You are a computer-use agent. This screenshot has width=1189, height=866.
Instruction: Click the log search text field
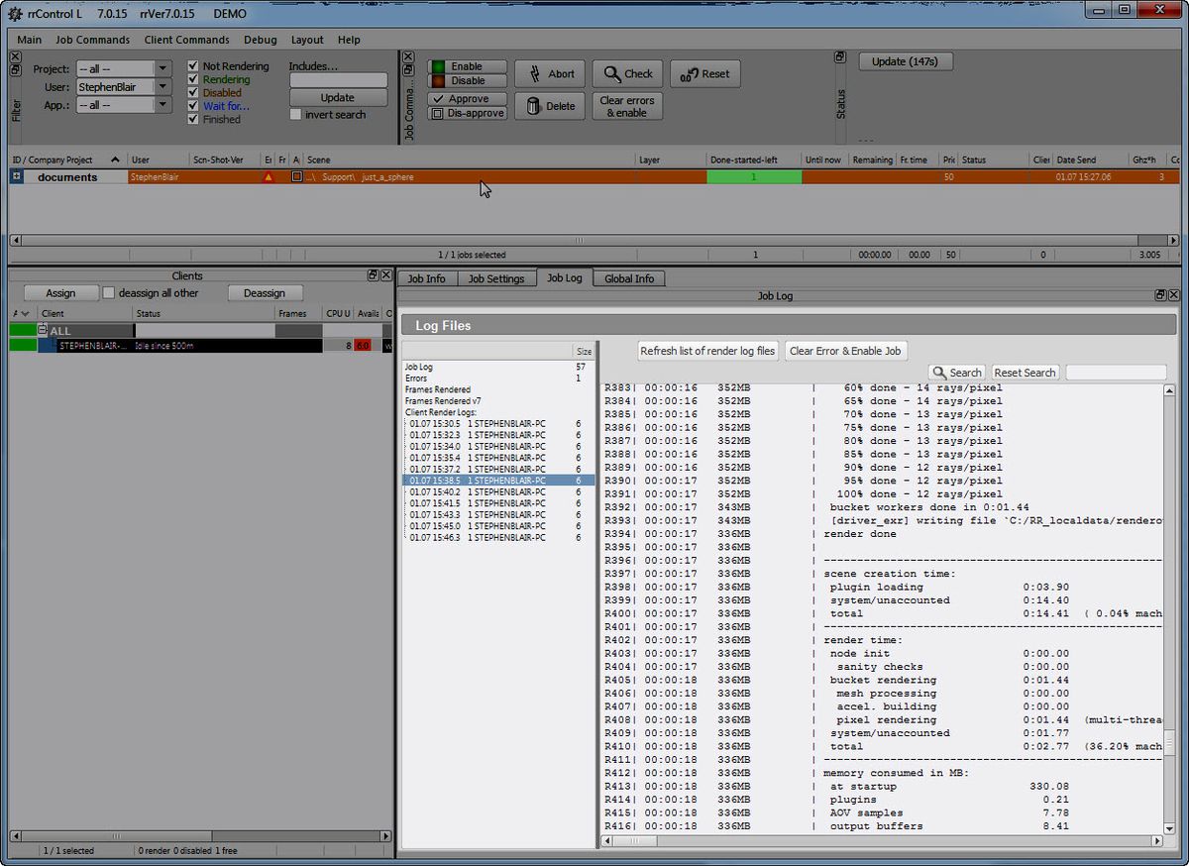pos(1116,373)
